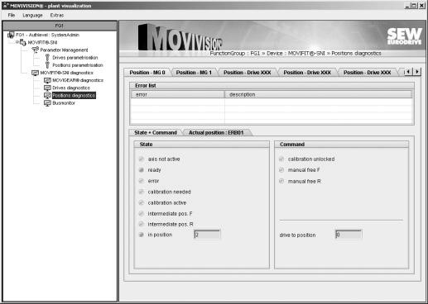
Task: Click the MOVIVISION window title icon
Action: click(x=5, y=6)
